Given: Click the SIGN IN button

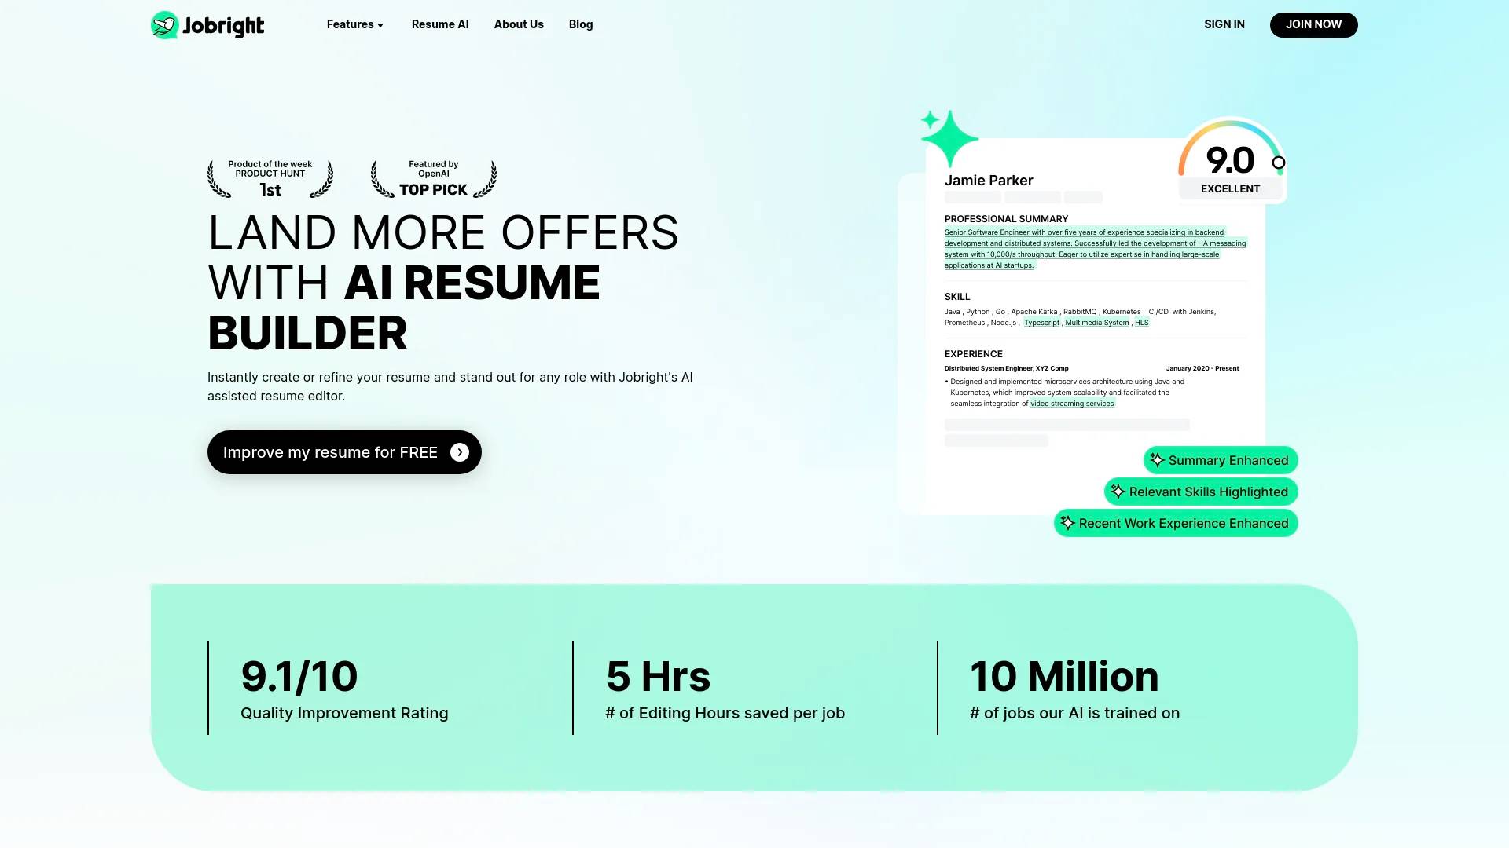Looking at the screenshot, I should 1224,24.
